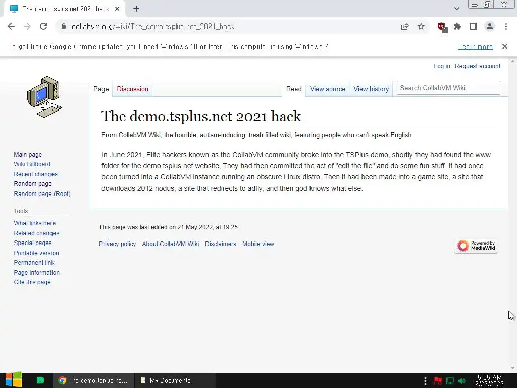Open My Documents from taskbar

(175, 380)
